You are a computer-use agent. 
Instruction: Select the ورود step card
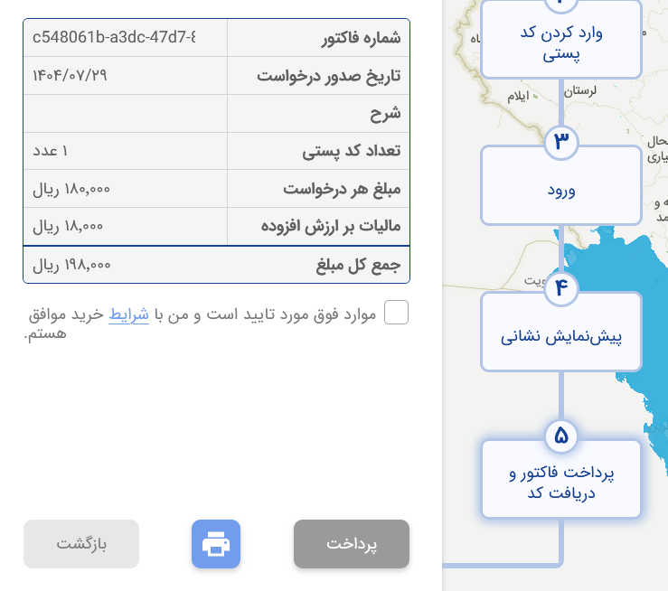click(560, 191)
